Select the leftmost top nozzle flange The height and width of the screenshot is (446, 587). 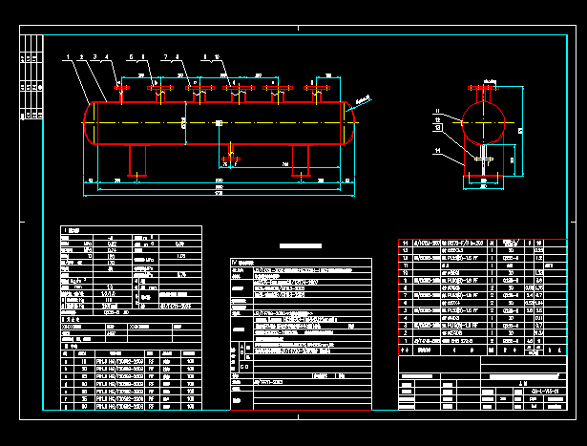click(121, 89)
